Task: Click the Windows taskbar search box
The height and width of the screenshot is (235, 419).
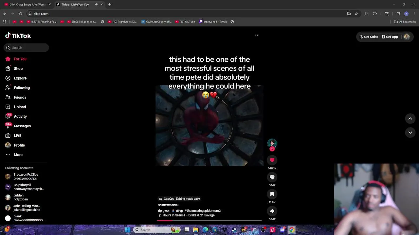Action: 157,230
